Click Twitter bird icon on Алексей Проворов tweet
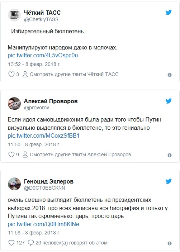Image resolution: width=180 pixels, height=252 pixels. [x=169, y=101]
